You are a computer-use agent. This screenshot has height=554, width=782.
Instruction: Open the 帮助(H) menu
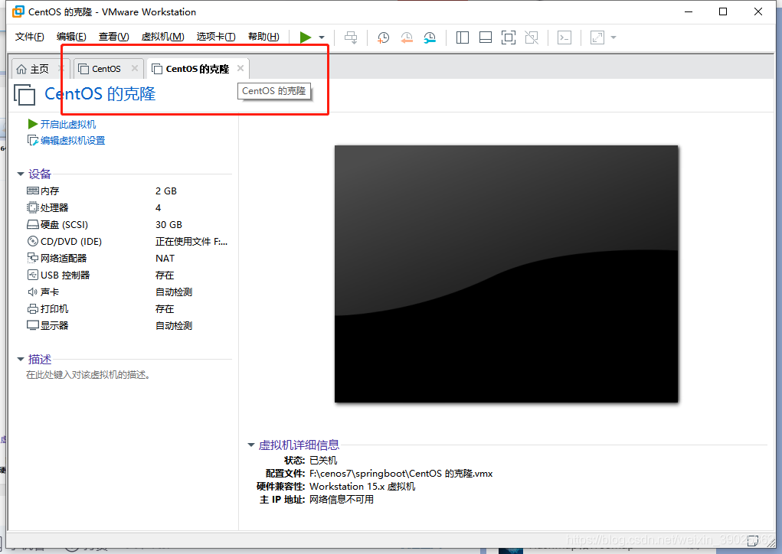(x=263, y=37)
